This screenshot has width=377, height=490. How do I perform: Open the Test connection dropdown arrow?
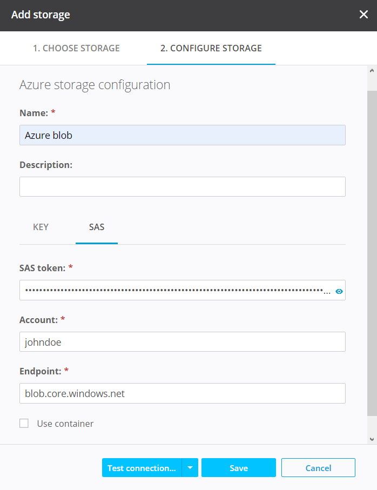(191, 467)
